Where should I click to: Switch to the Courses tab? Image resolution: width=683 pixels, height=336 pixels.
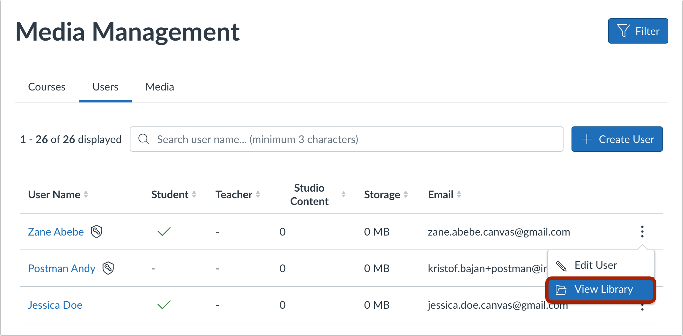tap(47, 87)
